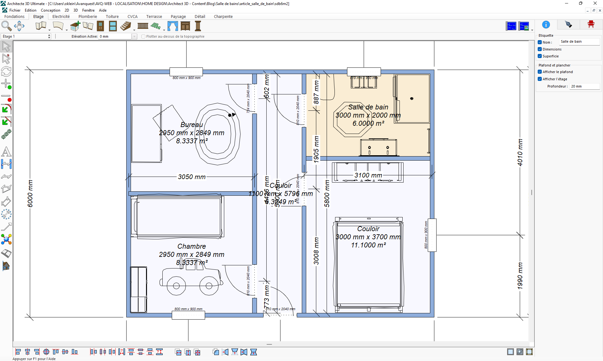
Task: Click the flip horizontal icon in bottom toolbar
Action: click(x=225, y=352)
